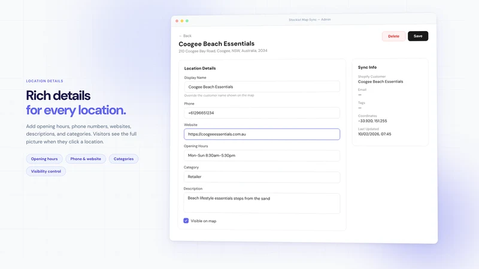Toggle the Visible on map checkbox
The image size is (479, 269).
pos(186,221)
